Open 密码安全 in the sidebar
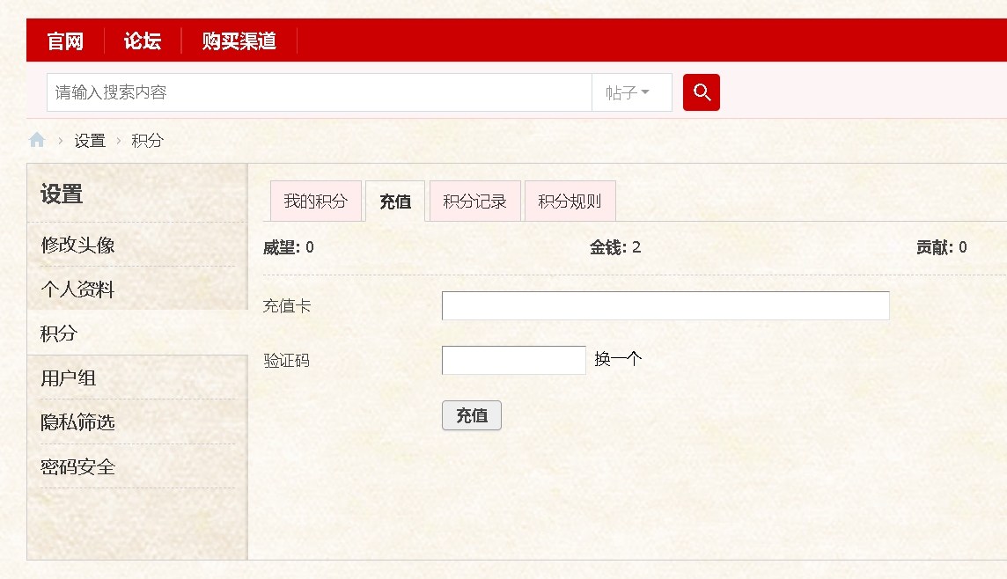The height and width of the screenshot is (579, 1007). click(x=77, y=467)
